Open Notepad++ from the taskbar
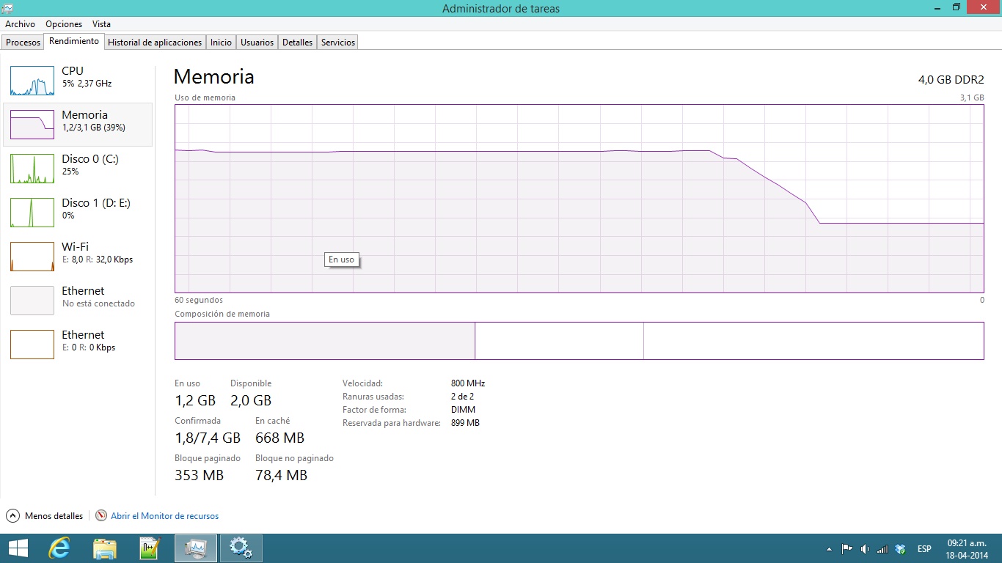1002x563 pixels. click(x=150, y=548)
